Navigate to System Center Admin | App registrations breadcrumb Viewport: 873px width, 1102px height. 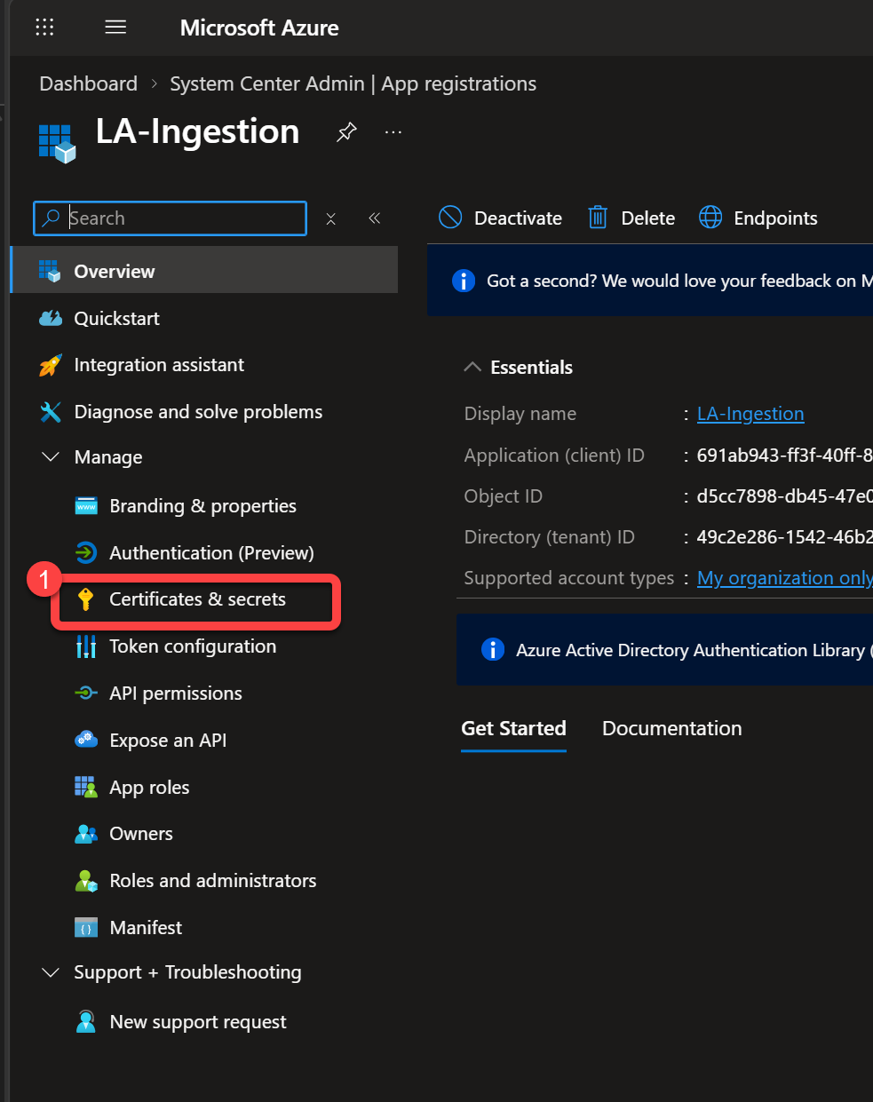[x=353, y=83]
